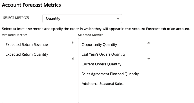Click the move-right arrow to add metric
The image size is (194, 103).
73,43
